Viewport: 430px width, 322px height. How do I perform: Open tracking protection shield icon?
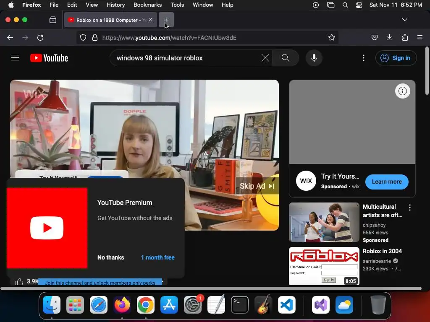click(x=83, y=37)
